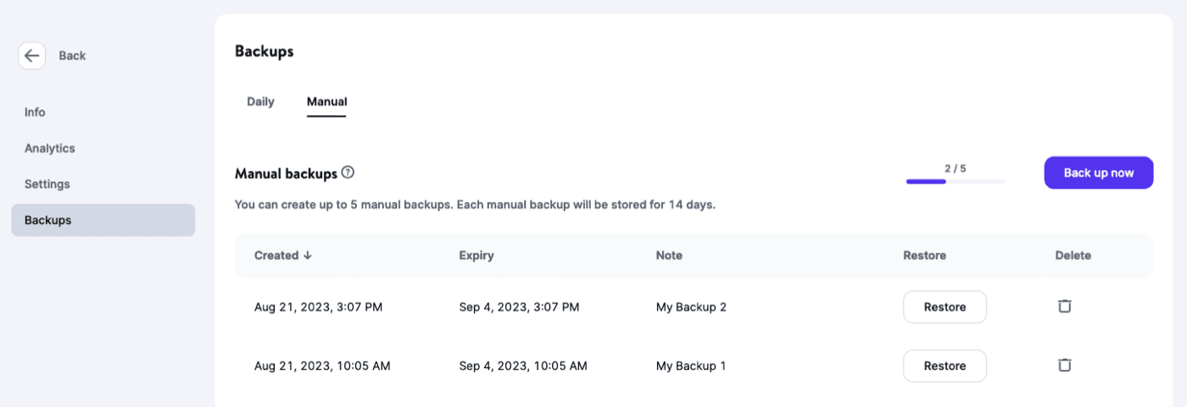Image resolution: width=1187 pixels, height=407 pixels.
Task: Click the manual backups help icon
Action: coord(348,173)
